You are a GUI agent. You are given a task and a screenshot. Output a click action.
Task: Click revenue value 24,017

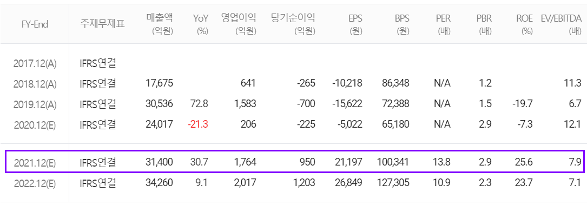(x=159, y=124)
